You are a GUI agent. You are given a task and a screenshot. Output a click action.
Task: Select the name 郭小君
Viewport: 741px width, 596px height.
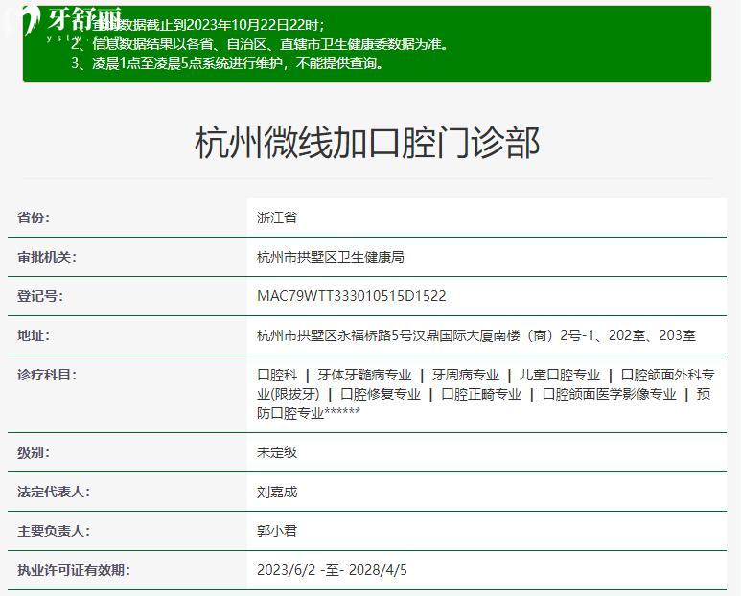click(277, 531)
